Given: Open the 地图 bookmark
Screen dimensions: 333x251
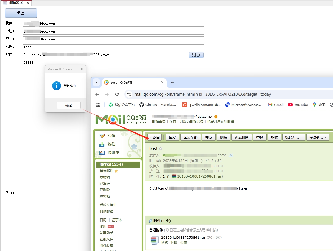Looking at the screenshot, I should point(319,105).
